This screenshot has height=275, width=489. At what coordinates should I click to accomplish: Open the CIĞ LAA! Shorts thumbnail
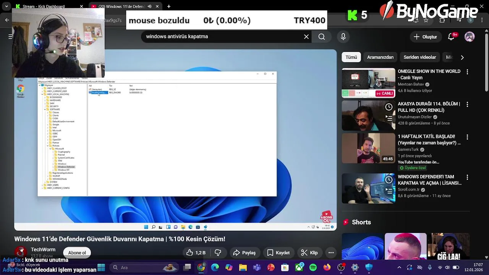pos(448,247)
